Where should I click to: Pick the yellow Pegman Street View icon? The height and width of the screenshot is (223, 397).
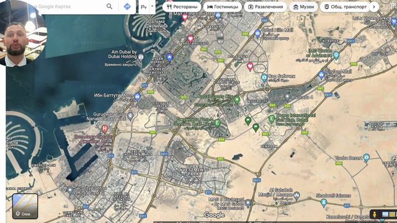coord(375,214)
